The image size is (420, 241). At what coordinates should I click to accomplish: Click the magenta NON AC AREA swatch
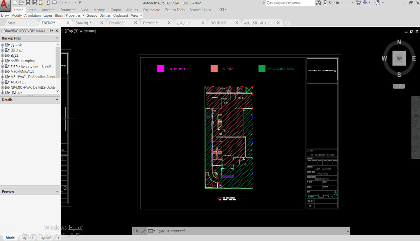point(161,69)
